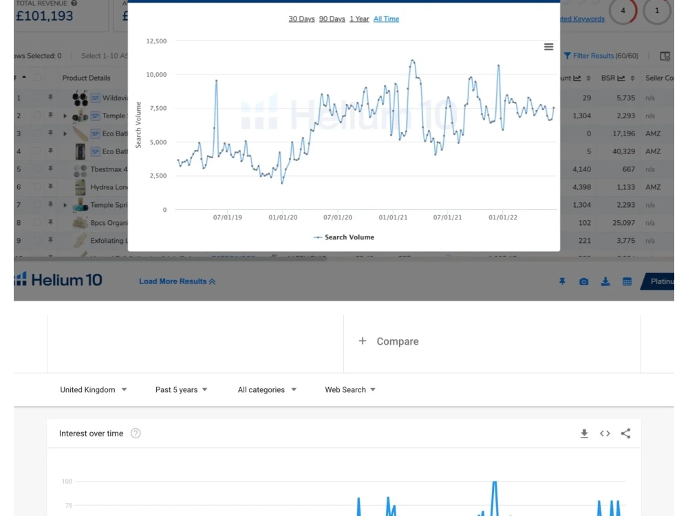Click the Platinum plan button
Image resolution: width=688 pixels, height=516 pixels.
click(x=658, y=281)
